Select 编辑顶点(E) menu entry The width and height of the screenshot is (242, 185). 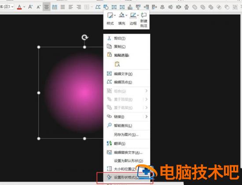[127, 82]
